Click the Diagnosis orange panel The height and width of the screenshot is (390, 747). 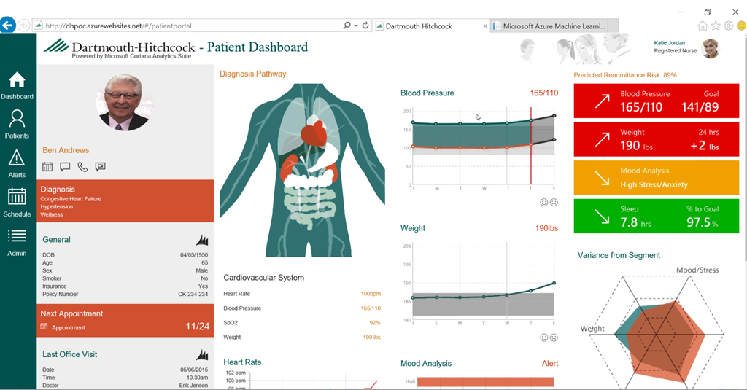pos(125,201)
